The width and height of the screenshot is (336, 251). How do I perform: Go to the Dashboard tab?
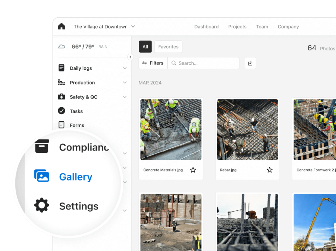coord(206,27)
